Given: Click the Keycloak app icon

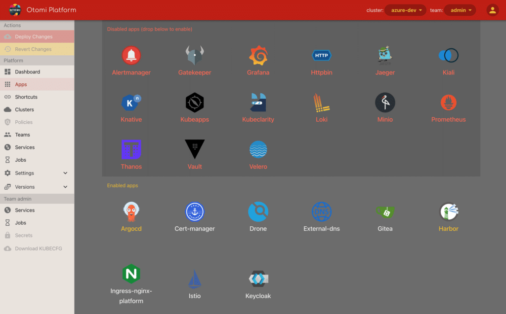Looking at the screenshot, I should (258, 279).
